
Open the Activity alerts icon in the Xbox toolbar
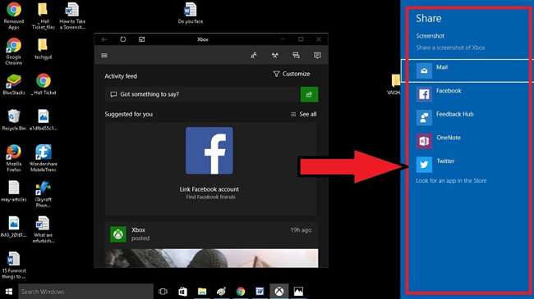click(x=317, y=56)
